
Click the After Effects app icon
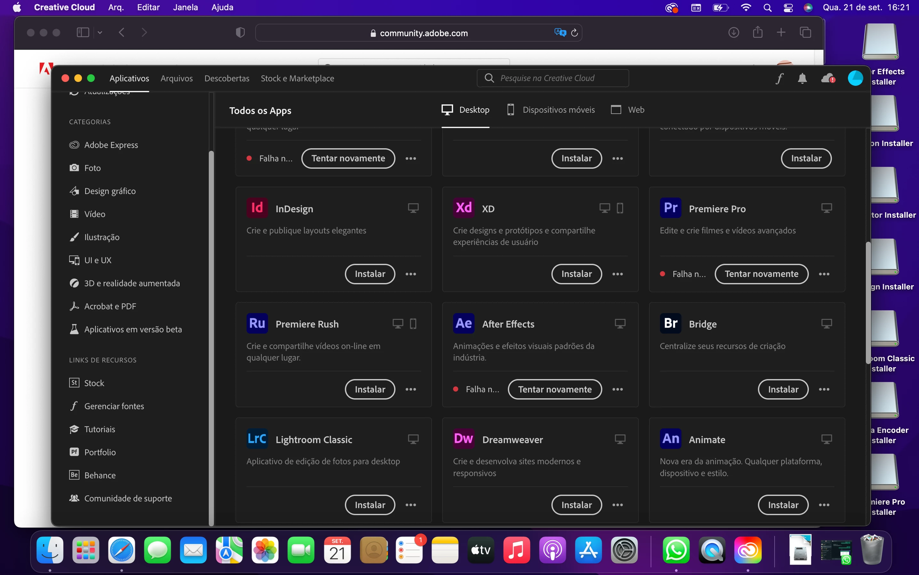click(x=463, y=324)
